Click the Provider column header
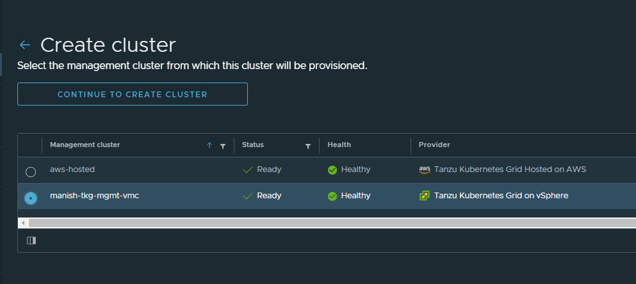 pos(434,145)
